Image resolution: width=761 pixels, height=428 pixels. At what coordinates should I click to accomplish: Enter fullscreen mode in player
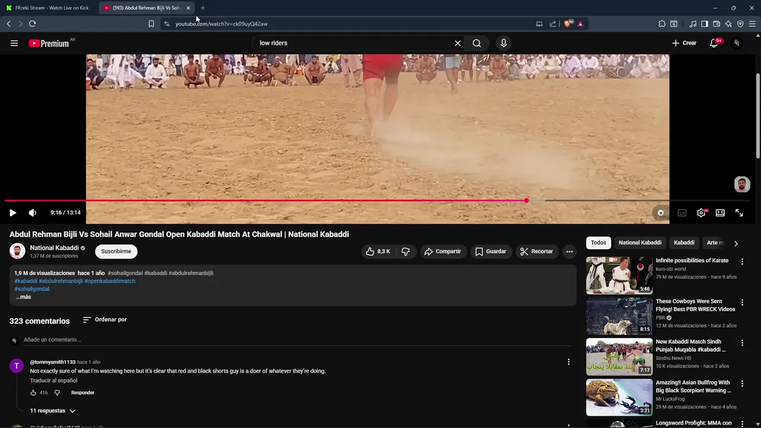739,213
